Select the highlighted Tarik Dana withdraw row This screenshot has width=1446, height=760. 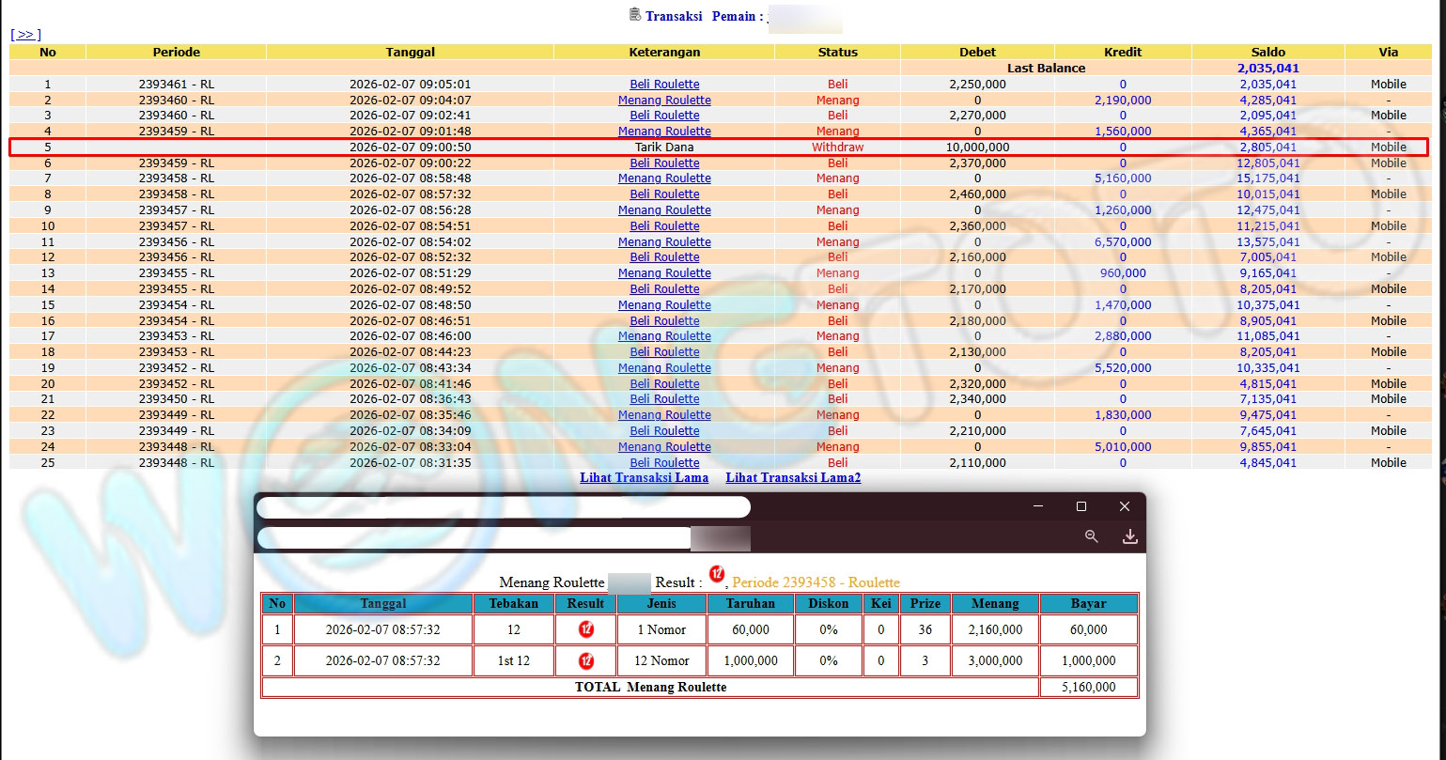click(x=663, y=147)
